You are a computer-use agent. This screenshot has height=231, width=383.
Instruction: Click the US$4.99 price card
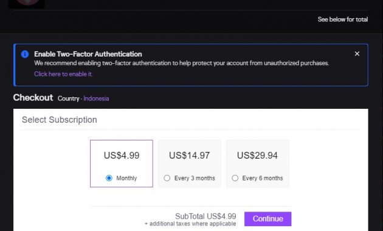[x=122, y=164]
